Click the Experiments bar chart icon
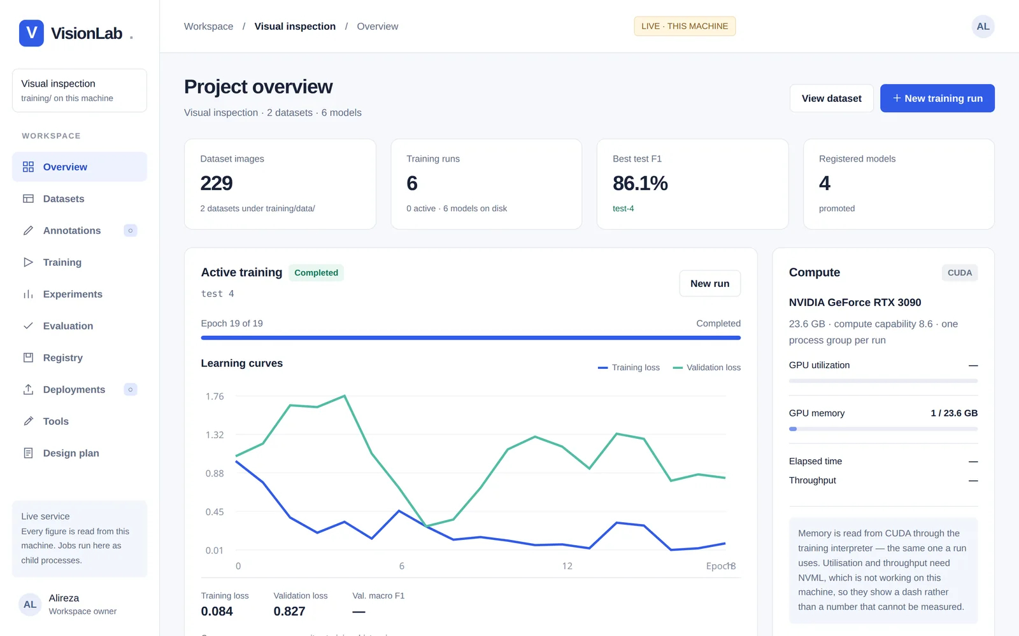 pos(28,294)
